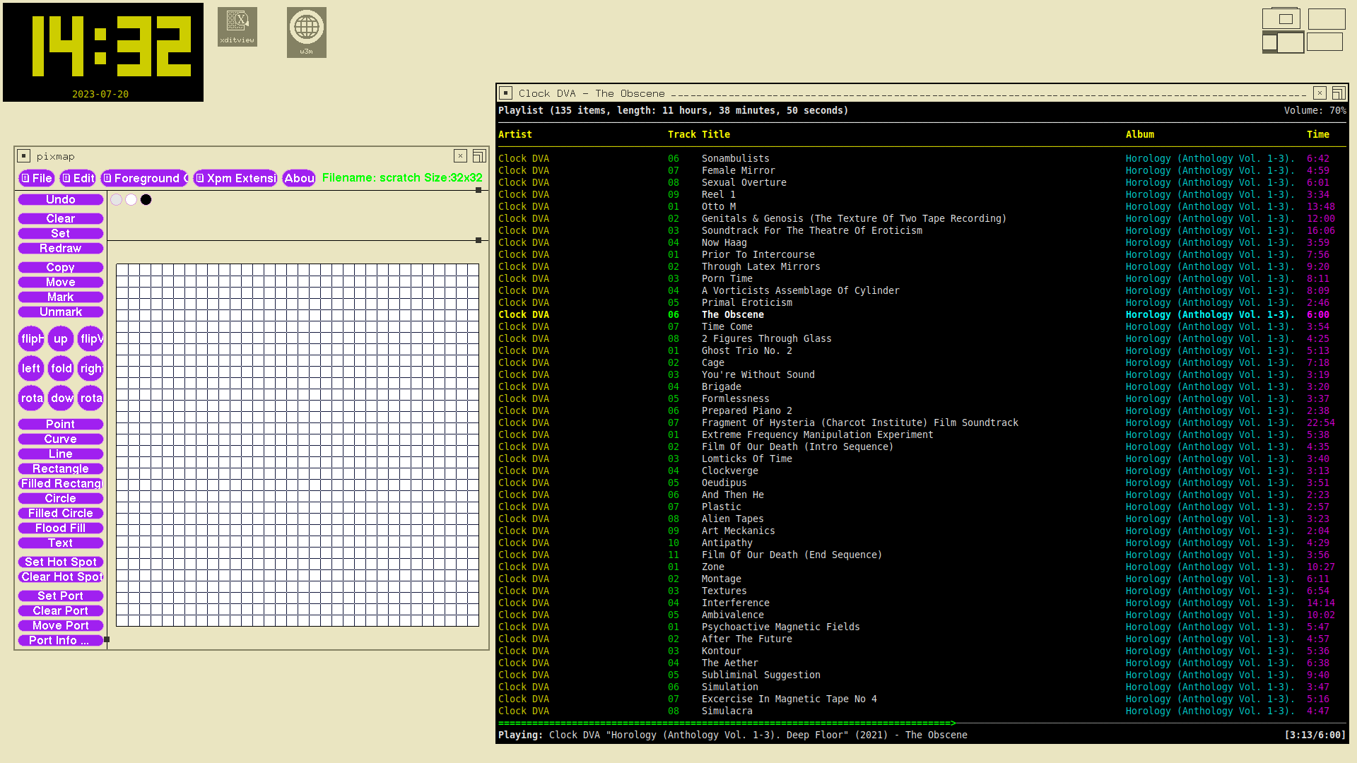Image resolution: width=1357 pixels, height=763 pixels.
Task: Select the track Sonambulists
Action: (922, 159)
